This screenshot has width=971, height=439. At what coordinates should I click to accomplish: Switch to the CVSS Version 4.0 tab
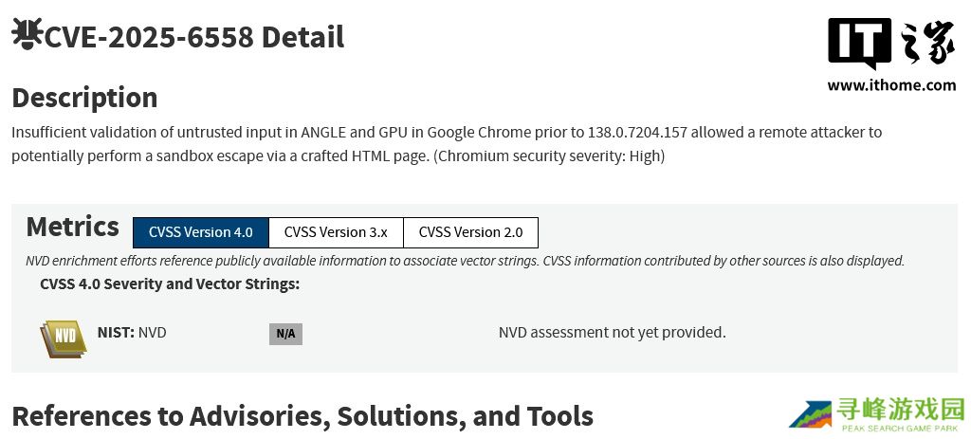201,232
